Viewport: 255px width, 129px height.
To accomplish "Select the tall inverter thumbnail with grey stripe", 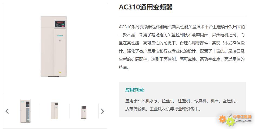I will coord(25,111).
